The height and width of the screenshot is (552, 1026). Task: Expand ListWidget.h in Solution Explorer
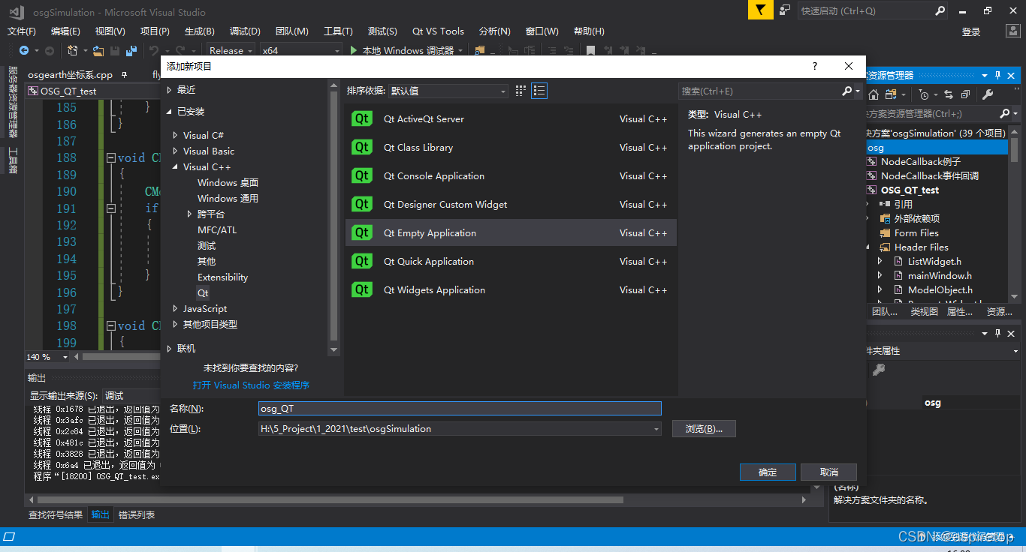pyautogui.click(x=880, y=262)
